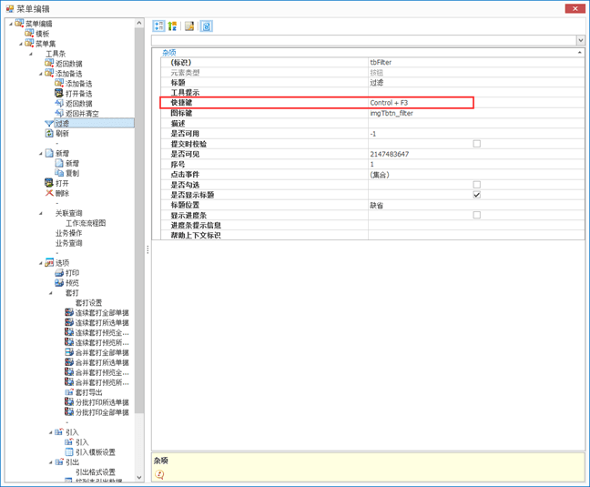Open the object selector dropdown above properties
The width and height of the screenshot is (590, 487).
tap(580, 41)
